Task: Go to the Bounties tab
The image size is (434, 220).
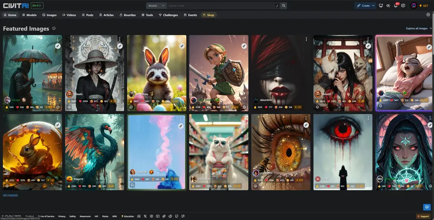Action: point(128,15)
